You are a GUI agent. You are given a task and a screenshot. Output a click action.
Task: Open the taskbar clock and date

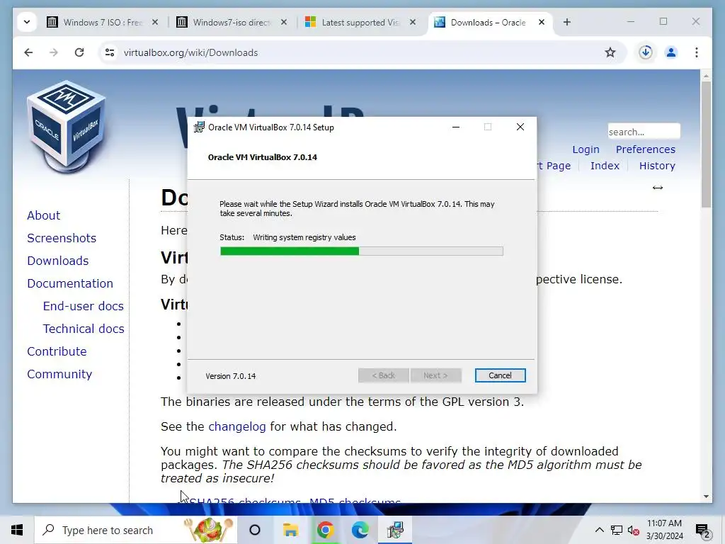[x=664, y=530]
